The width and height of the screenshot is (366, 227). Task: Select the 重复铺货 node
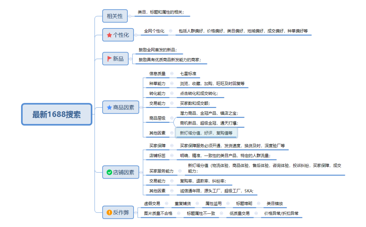click(x=183, y=204)
